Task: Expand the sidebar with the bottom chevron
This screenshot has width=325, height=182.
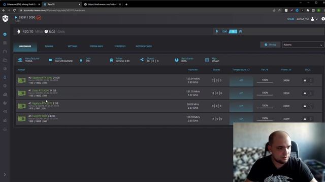Action: (5, 174)
